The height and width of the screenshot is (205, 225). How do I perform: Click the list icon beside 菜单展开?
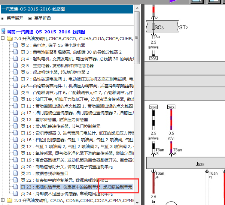click(3, 18)
